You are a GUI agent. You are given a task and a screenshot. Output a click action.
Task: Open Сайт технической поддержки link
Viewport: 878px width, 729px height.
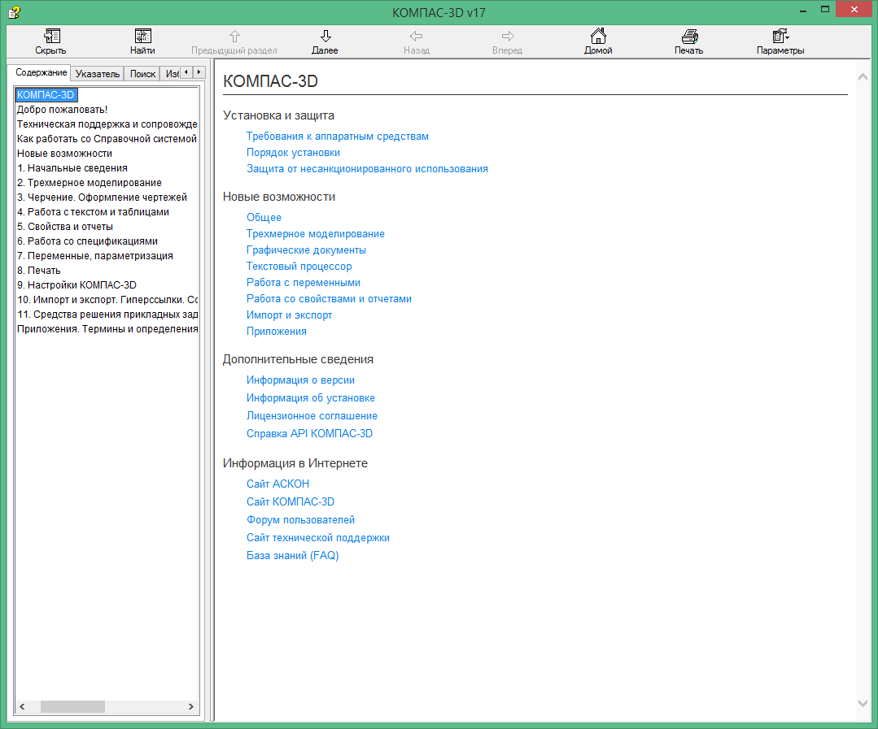click(318, 538)
